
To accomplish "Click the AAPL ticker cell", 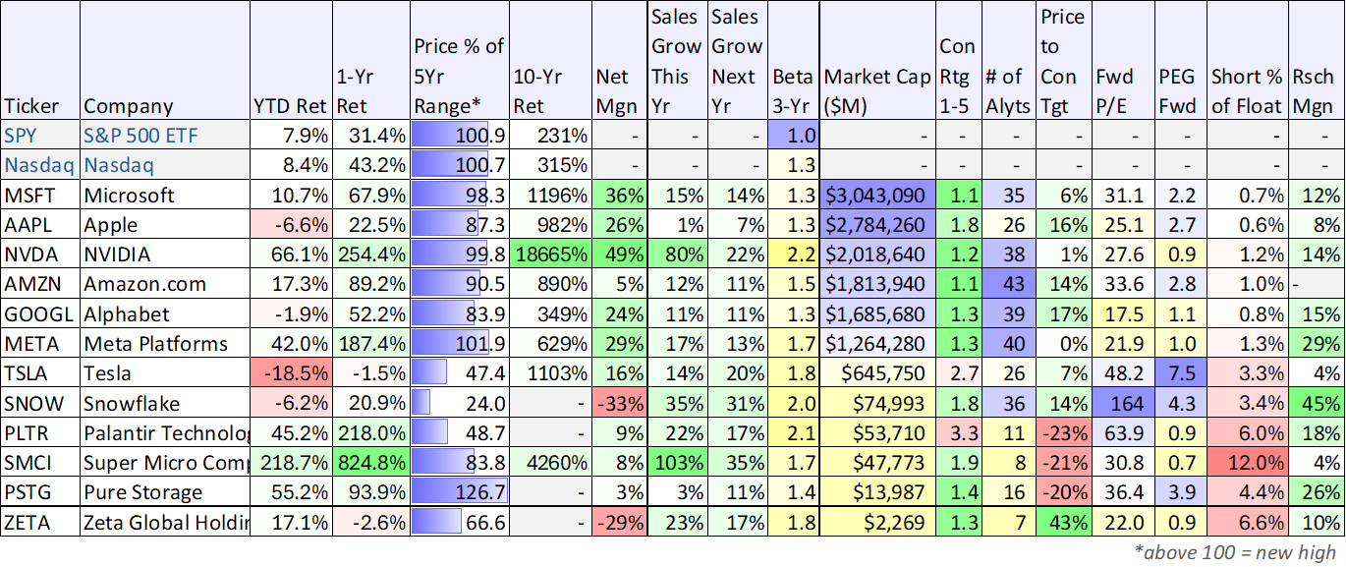I will coord(40,224).
